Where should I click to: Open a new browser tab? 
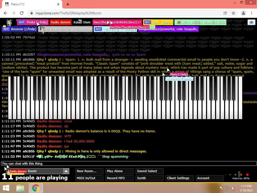click(x=68, y=4)
